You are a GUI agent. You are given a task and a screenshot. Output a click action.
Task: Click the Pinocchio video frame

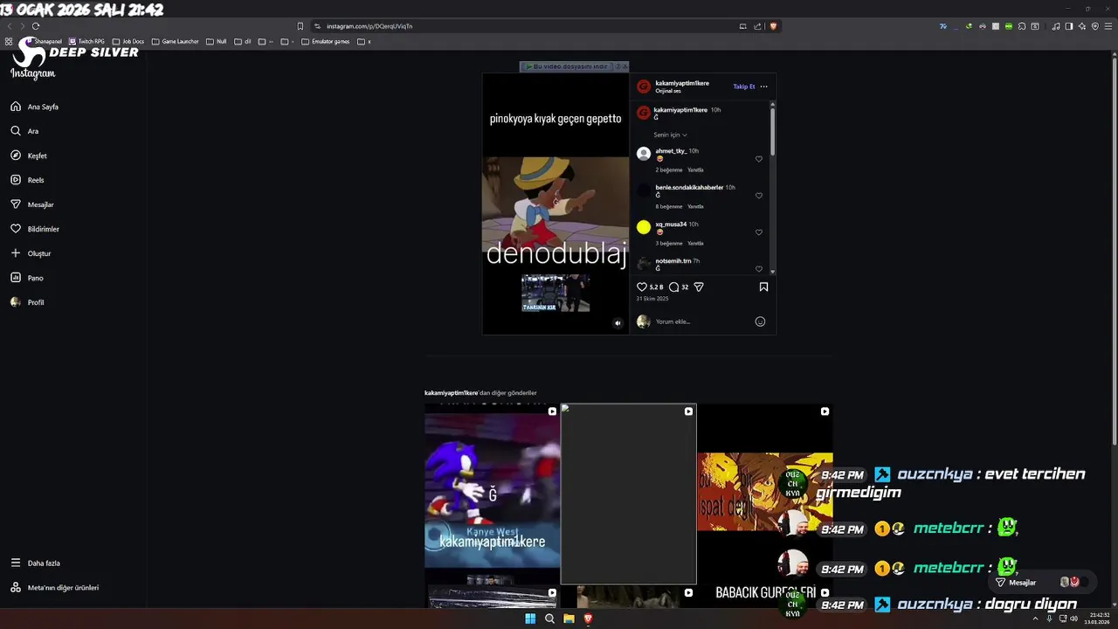pos(556,204)
